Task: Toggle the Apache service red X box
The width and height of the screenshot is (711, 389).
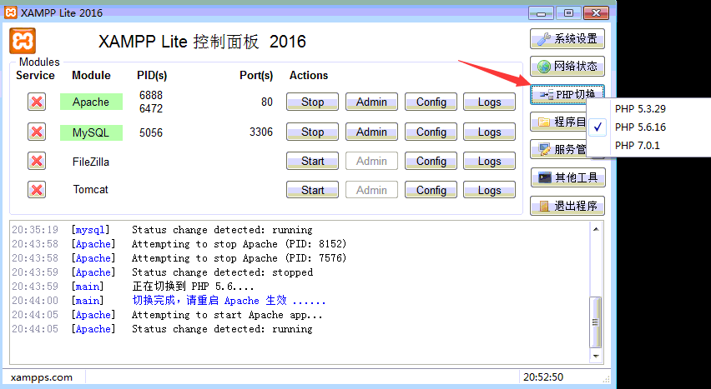Action: 37,102
